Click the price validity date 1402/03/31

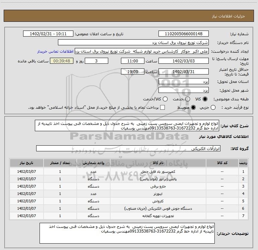184,72
